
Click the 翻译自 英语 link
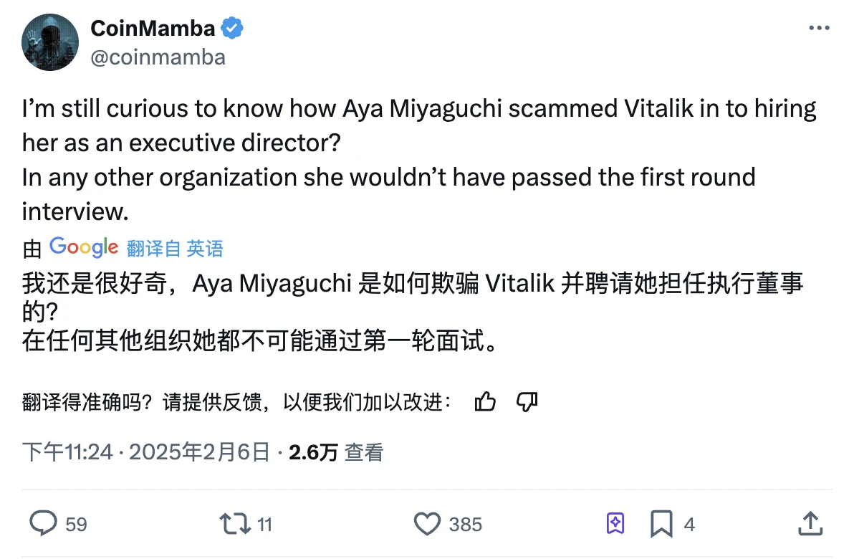175,248
